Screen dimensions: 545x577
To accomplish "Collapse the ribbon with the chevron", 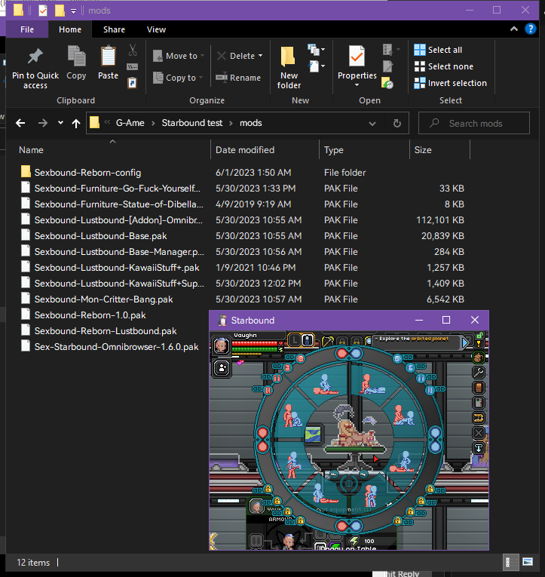I will point(514,29).
